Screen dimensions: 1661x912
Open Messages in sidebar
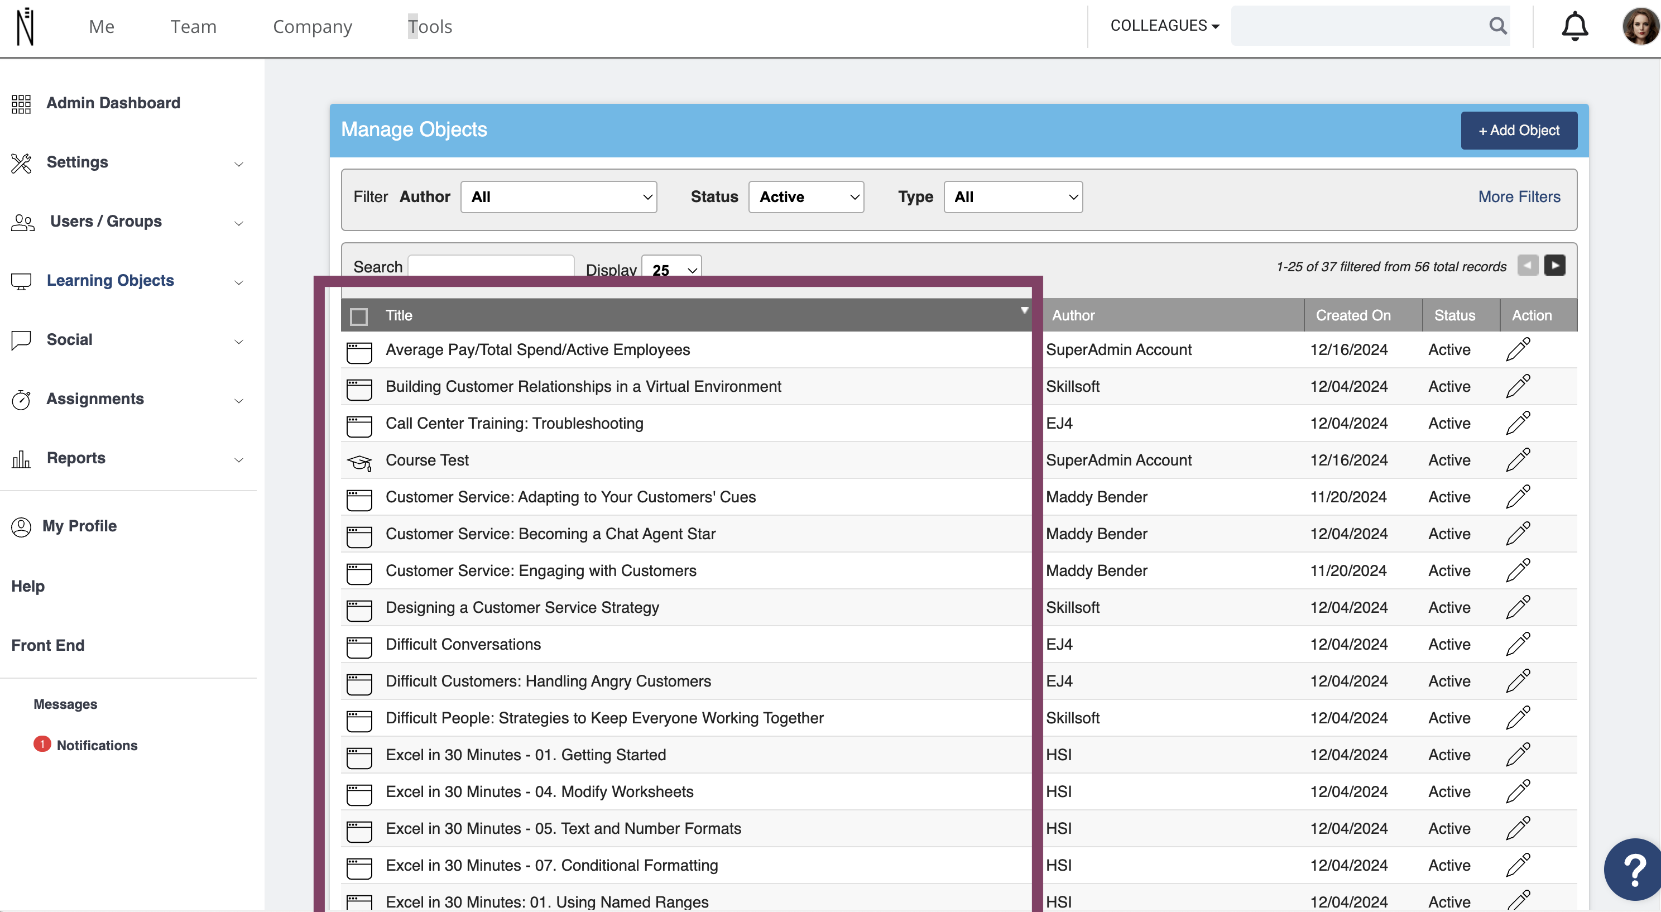pos(65,704)
